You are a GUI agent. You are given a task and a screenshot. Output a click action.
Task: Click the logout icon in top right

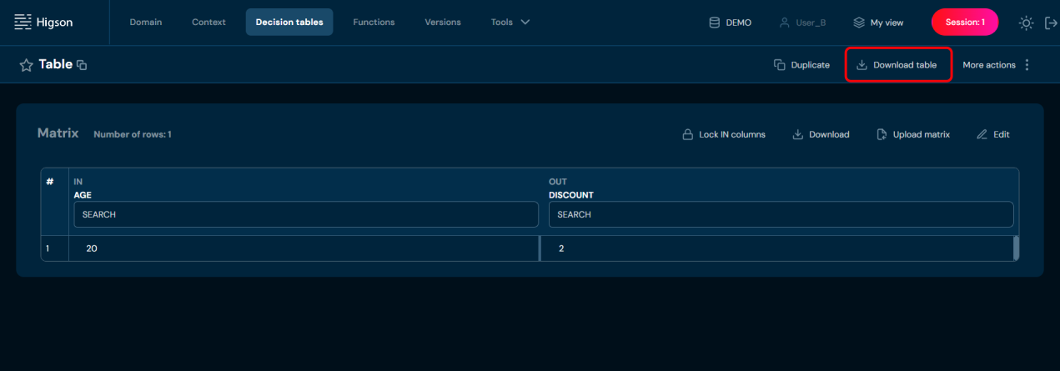tap(1051, 23)
